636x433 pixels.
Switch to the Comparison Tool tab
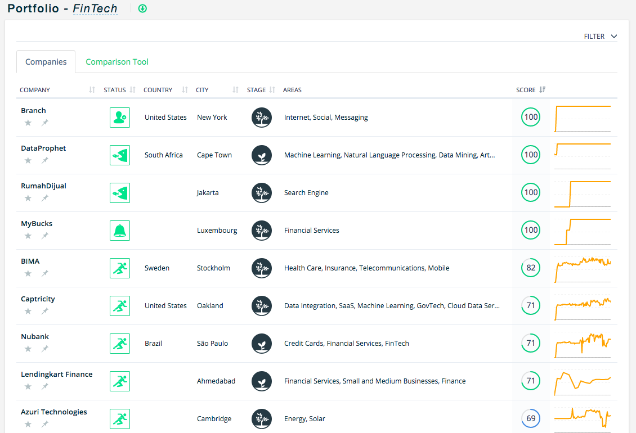click(x=117, y=62)
